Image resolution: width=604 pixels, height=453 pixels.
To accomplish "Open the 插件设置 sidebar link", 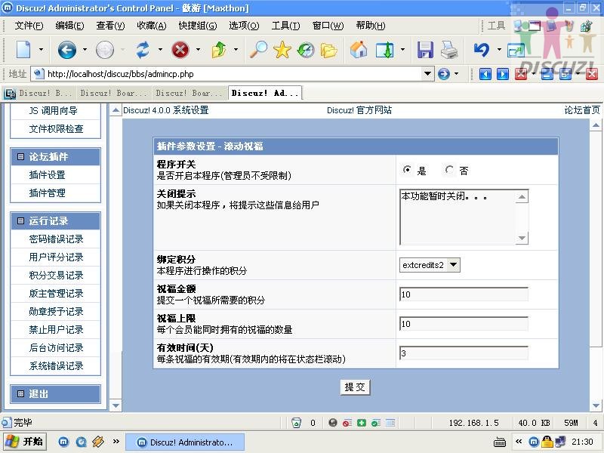I will pos(47,175).
